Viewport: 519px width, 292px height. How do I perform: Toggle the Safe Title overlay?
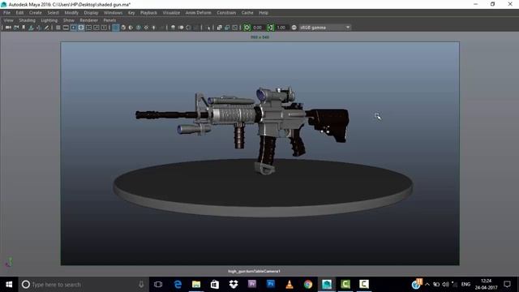[104, 28]
